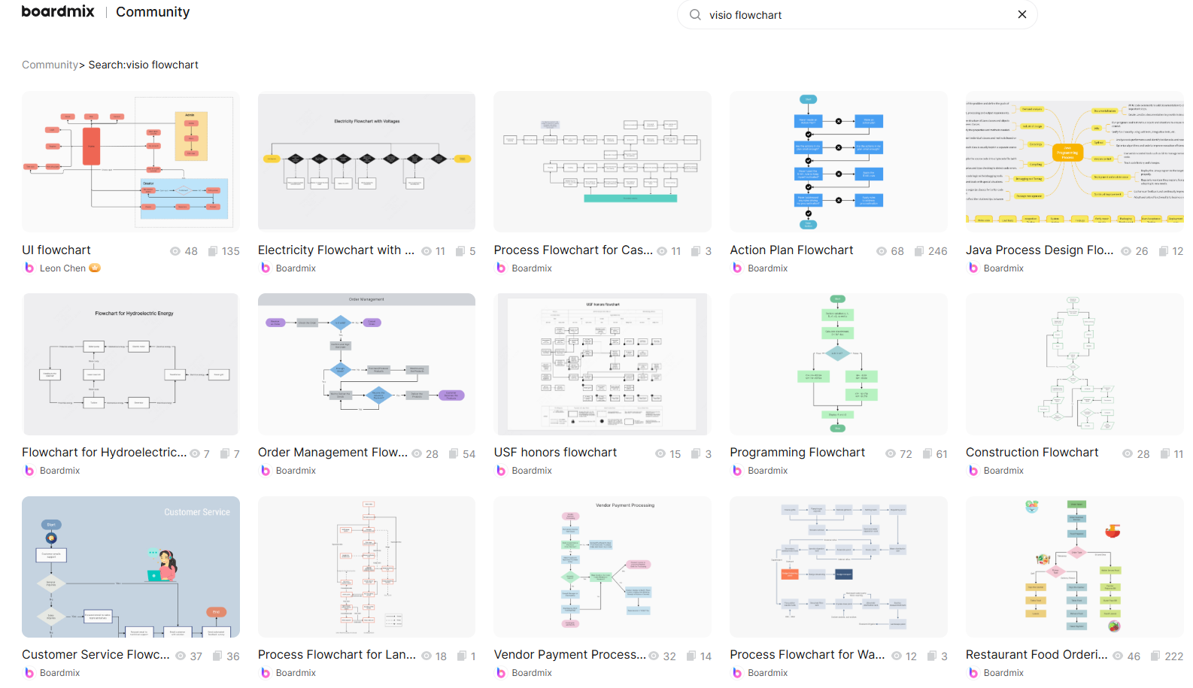Open the Construction Flowchart thumbnail

pyautogui.click(x=1074, y=364)
